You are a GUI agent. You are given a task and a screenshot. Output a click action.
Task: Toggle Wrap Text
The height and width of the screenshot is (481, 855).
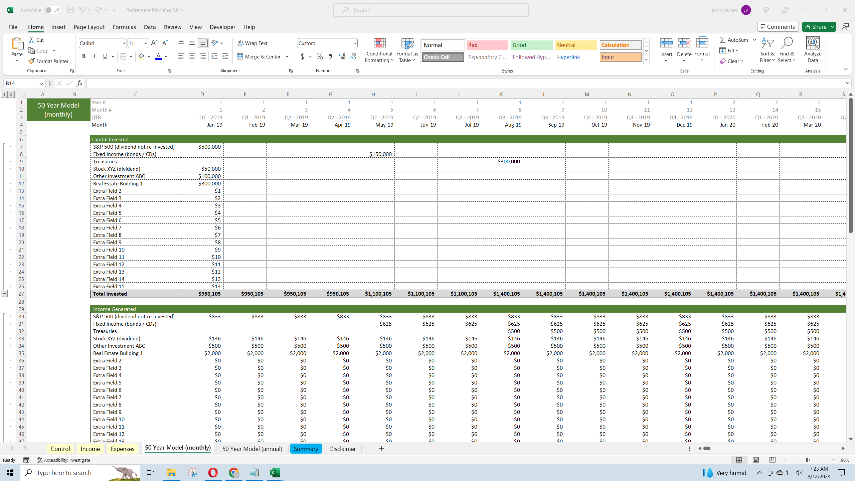coord(252,43)
